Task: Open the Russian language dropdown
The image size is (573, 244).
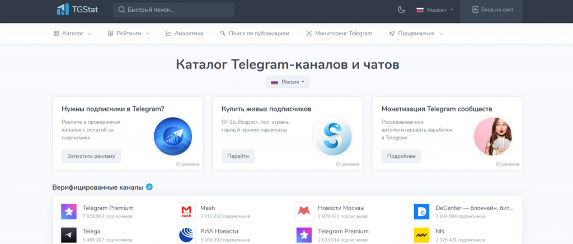Action: [435, 10]
